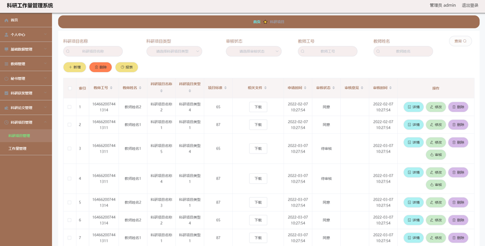Click 修改 for row 1
The width and height of the screenshot is (485, 246).
tap(436, 107)
